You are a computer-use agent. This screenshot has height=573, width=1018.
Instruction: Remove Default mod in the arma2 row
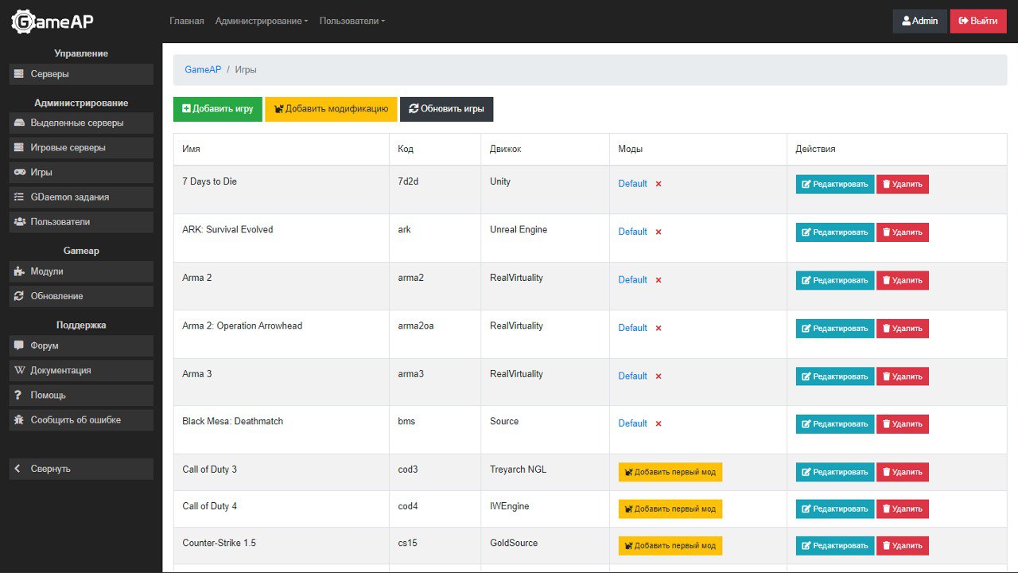tap(659, 280)
